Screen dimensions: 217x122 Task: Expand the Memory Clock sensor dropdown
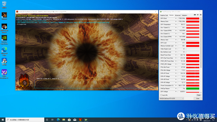tap(176, 21)
